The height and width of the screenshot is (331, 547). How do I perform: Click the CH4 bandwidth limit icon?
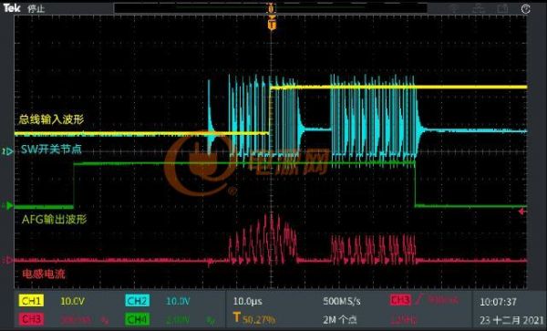(211, 319)
